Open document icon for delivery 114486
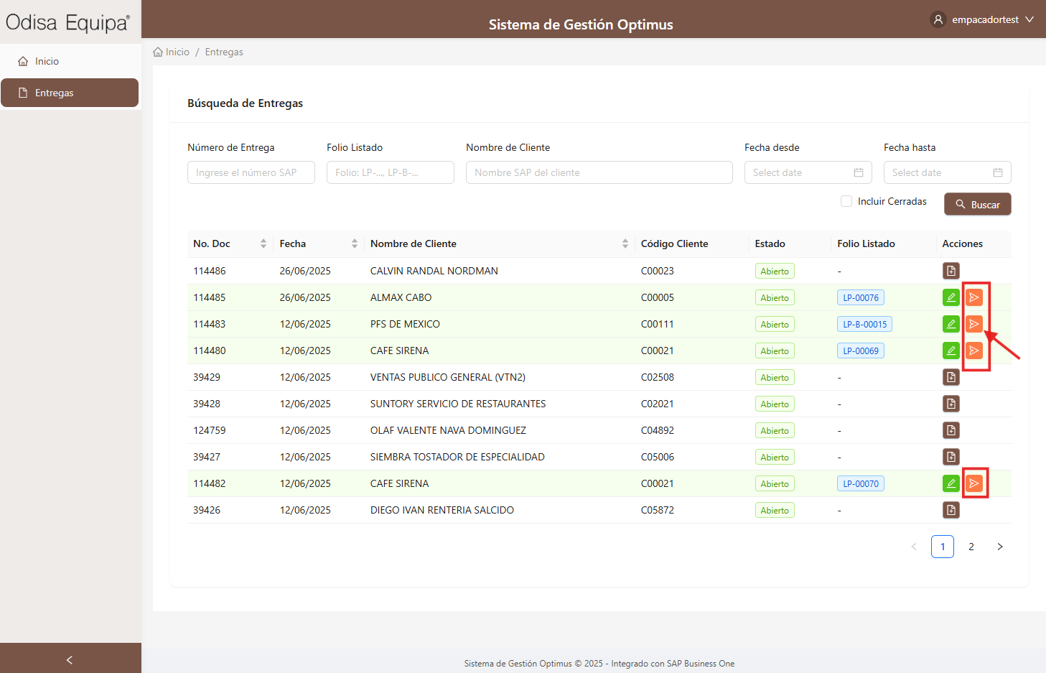 951,271
